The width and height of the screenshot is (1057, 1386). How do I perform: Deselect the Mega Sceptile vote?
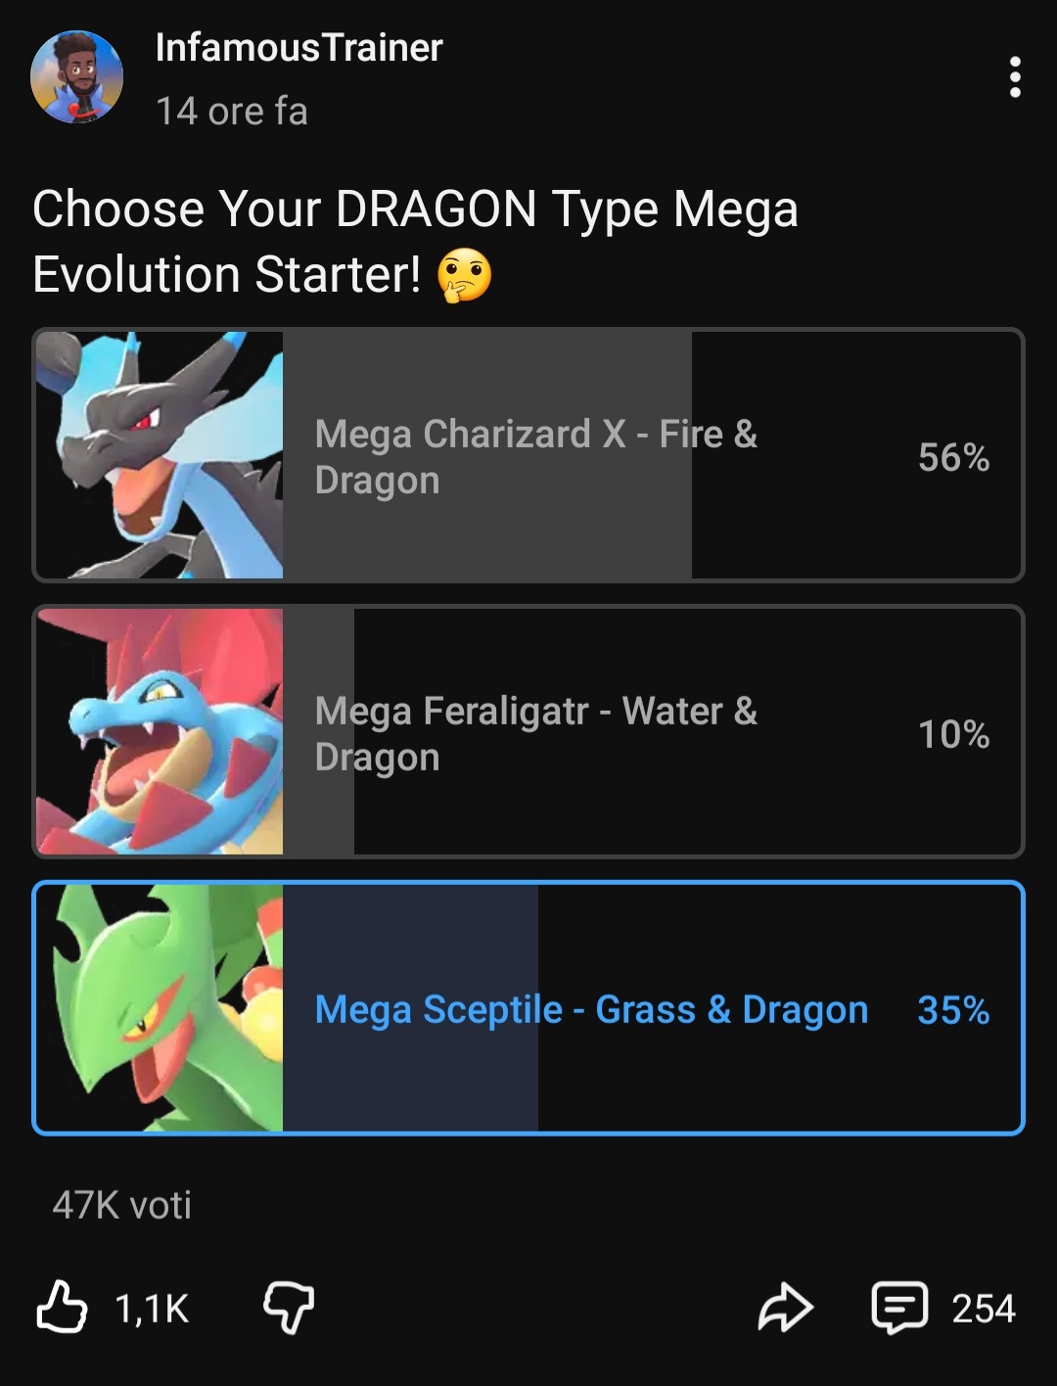[x=528, y=1008]
